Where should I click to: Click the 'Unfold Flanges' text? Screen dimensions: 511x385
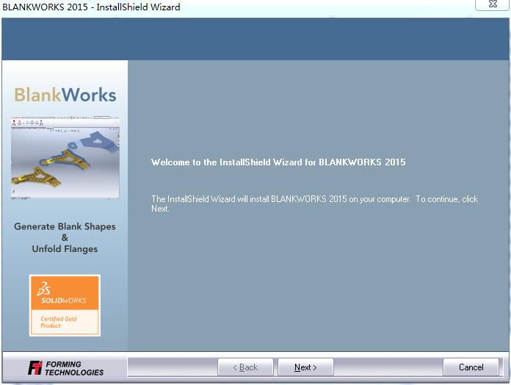click(x=65, y=249)
